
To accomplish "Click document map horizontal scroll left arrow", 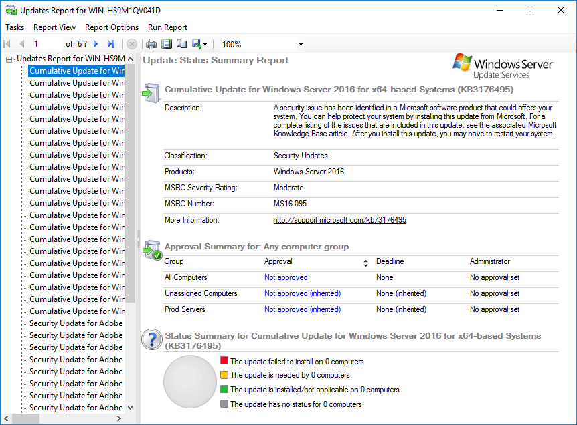I will tap(6, 418).
